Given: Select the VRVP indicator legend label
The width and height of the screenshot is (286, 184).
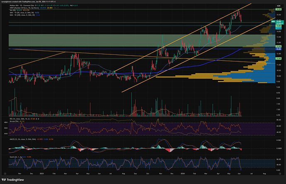Looking at the screenshot, I should (x=25, y=8).
